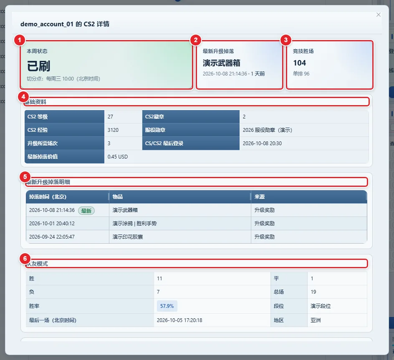Click the 单排 96 text

point(301,73)
